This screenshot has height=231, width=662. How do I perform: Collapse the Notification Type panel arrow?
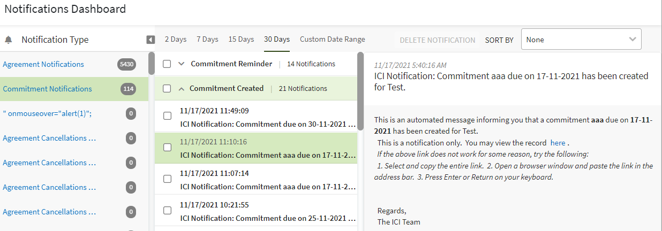(151, 40)
